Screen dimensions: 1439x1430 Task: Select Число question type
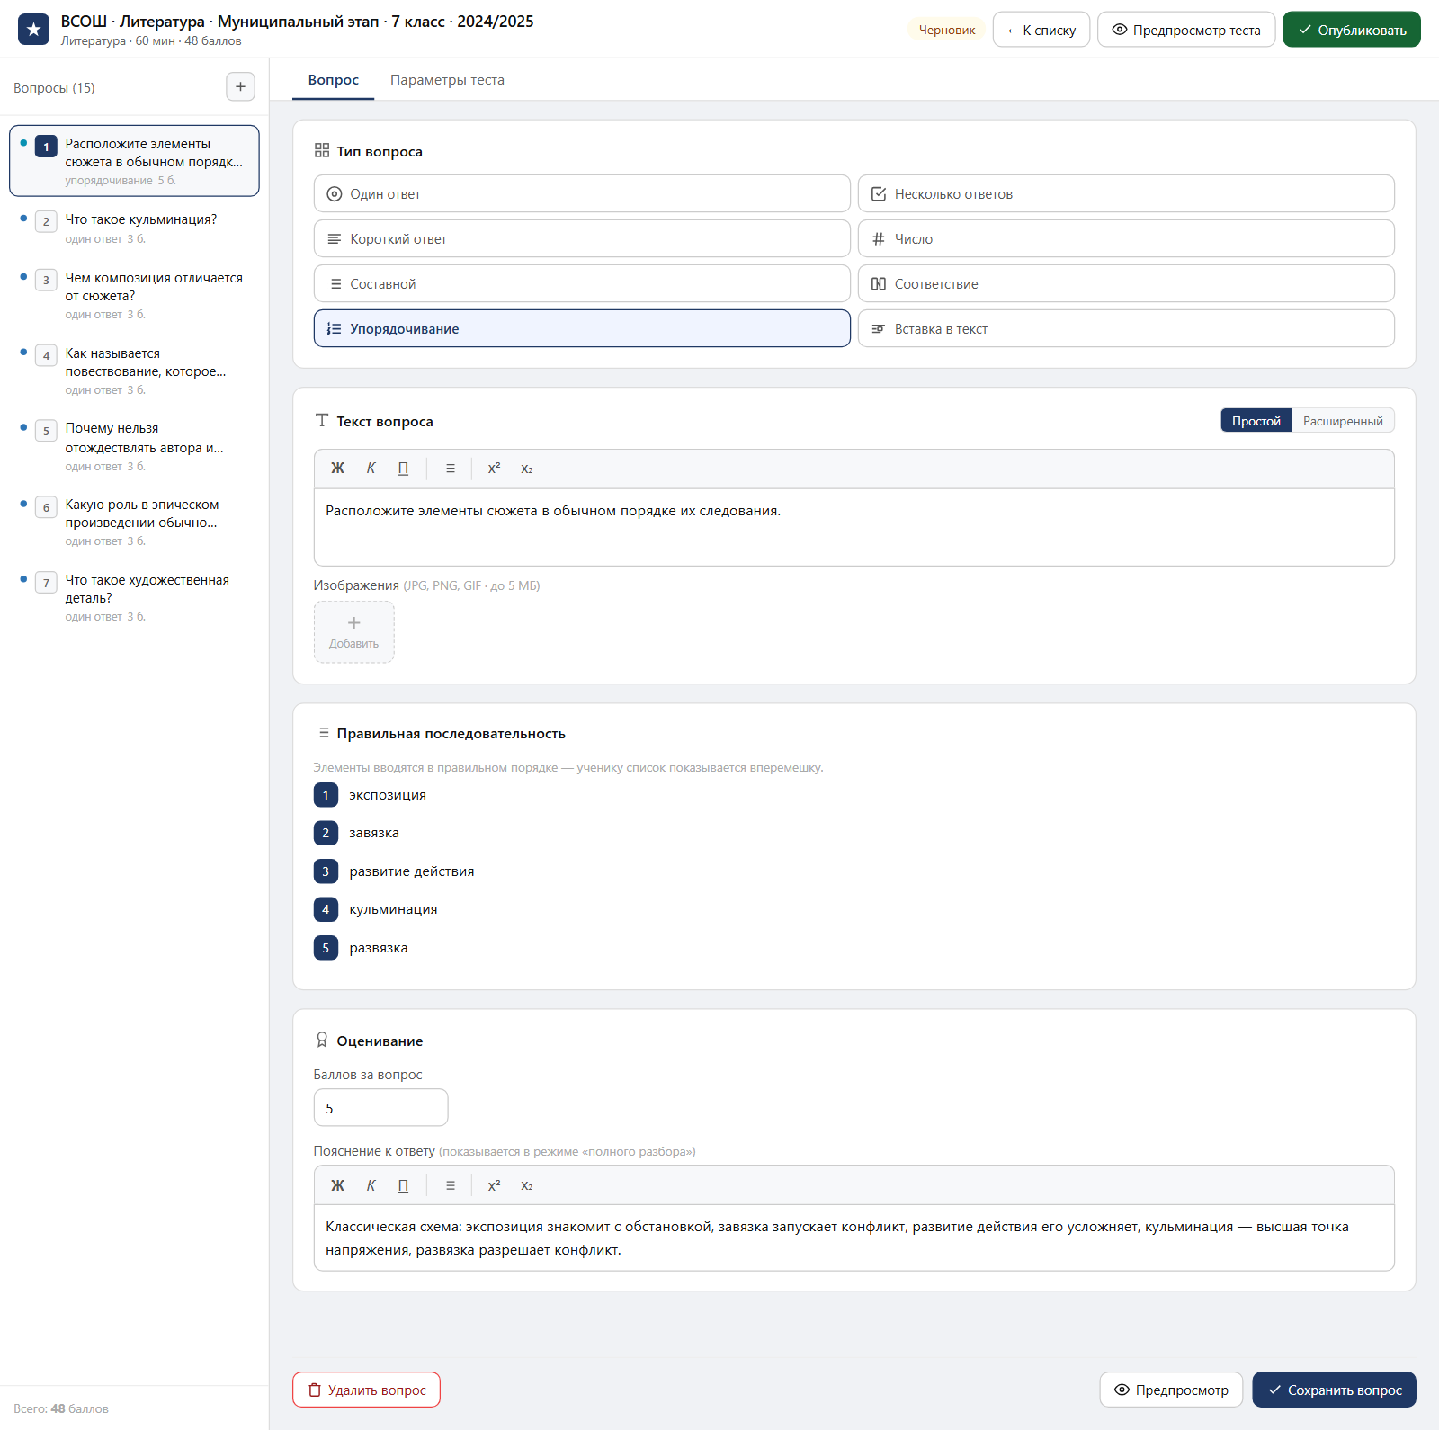[x=1126, y=238]
